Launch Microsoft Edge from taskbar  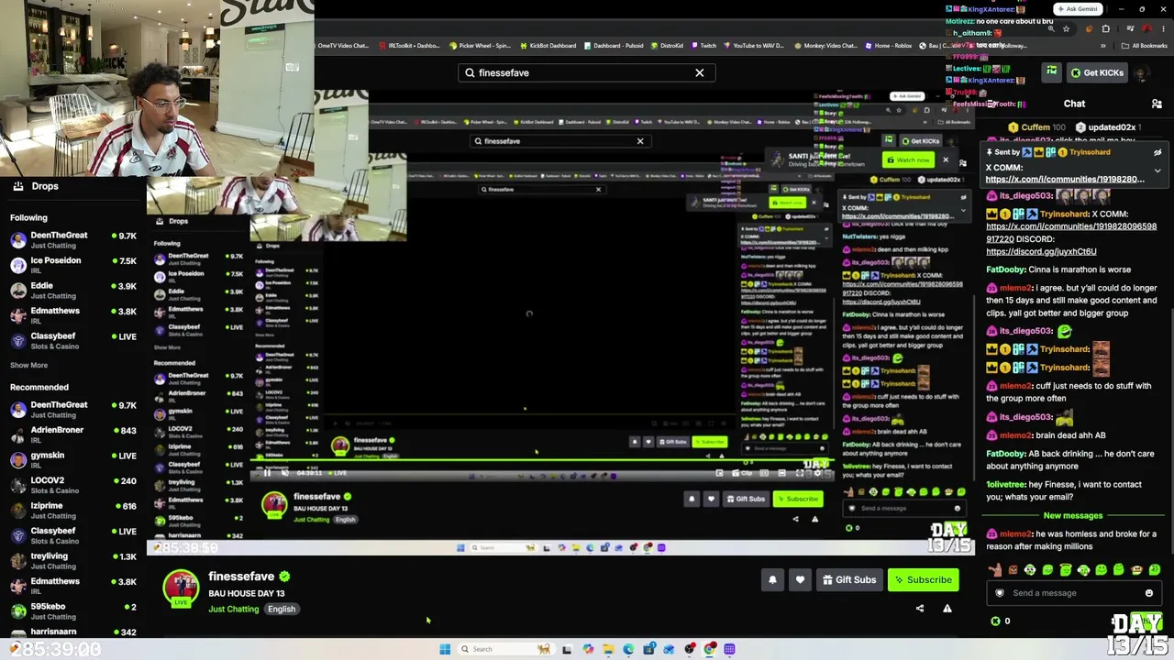click(628, 649)
